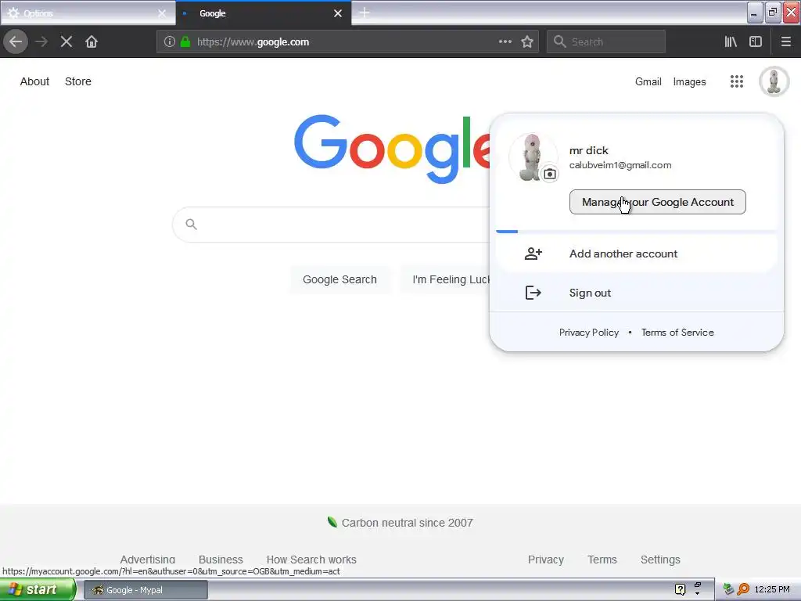Open the Business footer link
Image resolution: width=801 pixels, height=601 pixels.
221,560
